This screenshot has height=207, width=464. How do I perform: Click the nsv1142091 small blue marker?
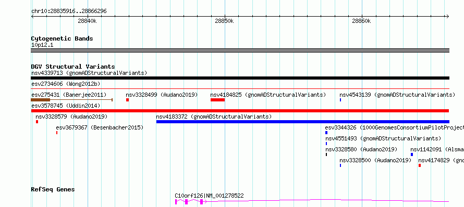[412, 154]
